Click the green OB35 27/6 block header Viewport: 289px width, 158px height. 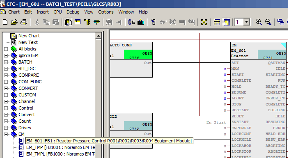click(x=138, y=54)
